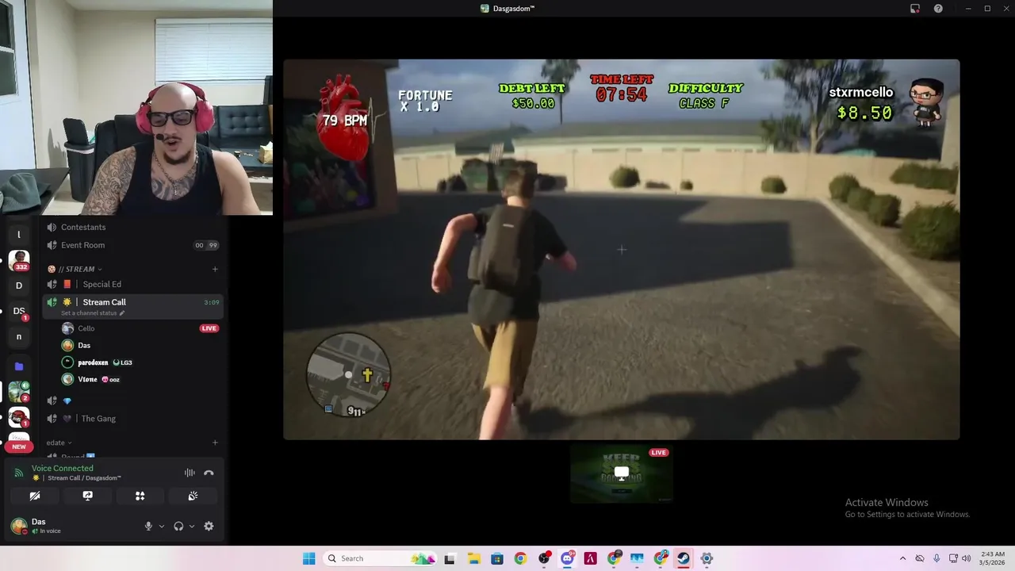Open Discord user settings gear
This screenshot has width=1015, height=571.
point(209,526)
